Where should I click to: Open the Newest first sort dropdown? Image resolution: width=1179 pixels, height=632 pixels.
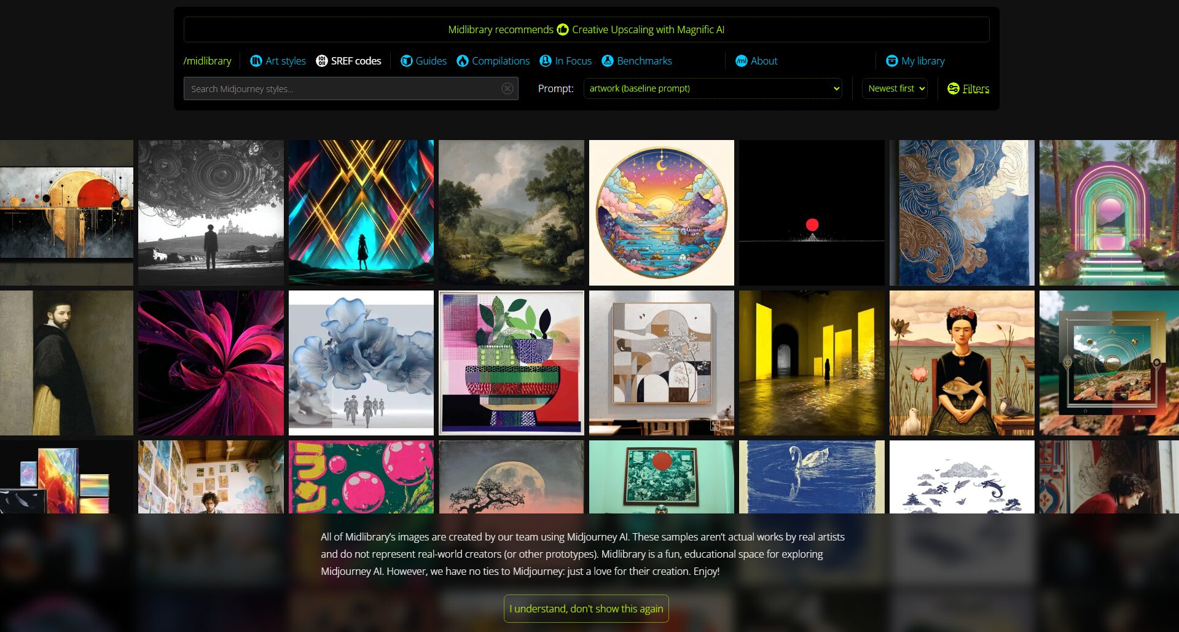click(x=895, y=88)
